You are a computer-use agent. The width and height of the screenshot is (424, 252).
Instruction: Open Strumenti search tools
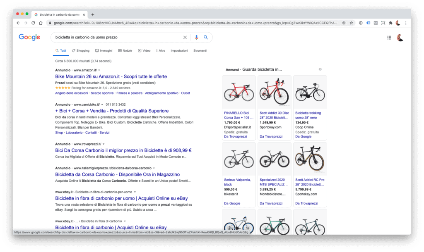click(200, 50)
